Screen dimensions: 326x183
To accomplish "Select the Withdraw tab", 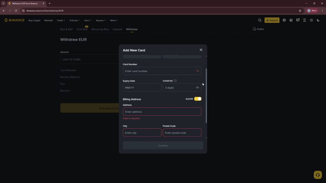I will (131, 29).
